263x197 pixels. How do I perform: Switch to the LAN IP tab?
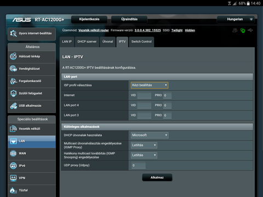pos(67,42)
